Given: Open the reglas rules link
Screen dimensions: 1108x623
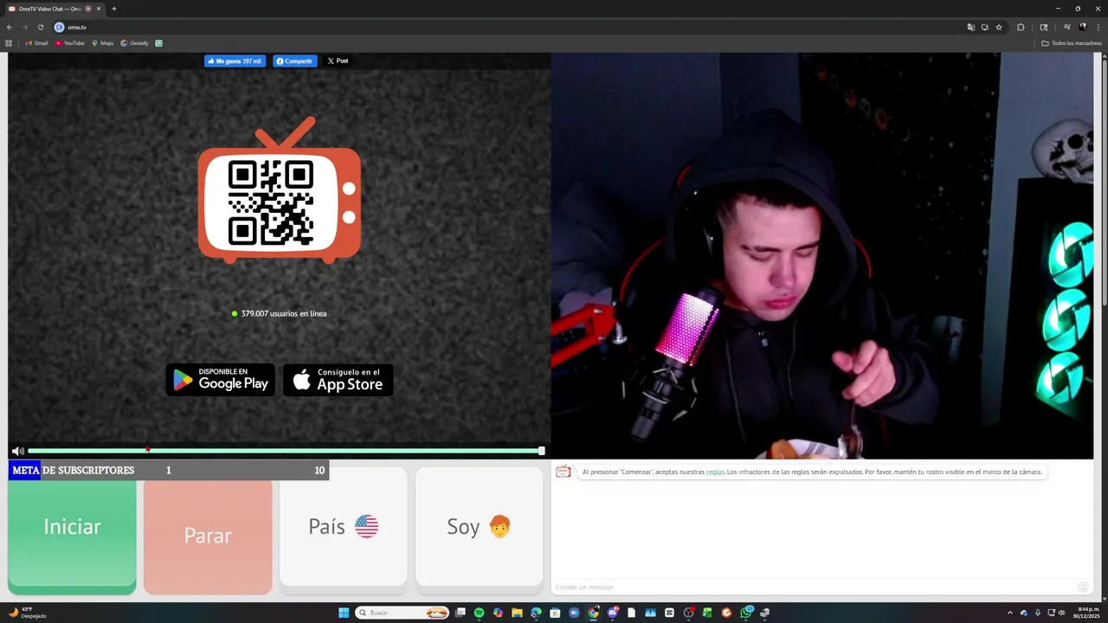Looking at the screenshot, I should click(715, 472).
